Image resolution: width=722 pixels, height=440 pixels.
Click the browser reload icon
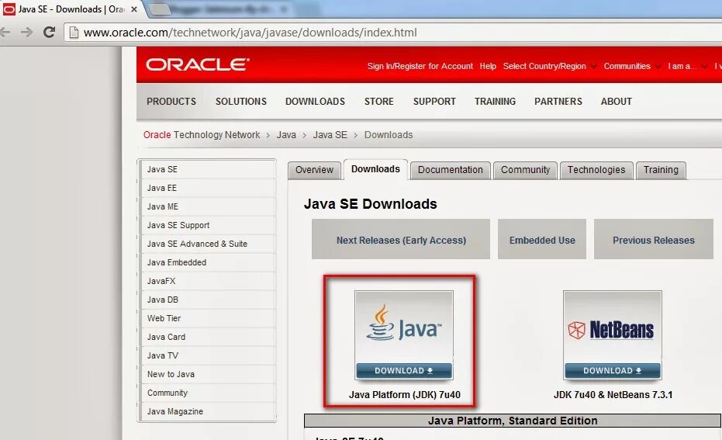coord(49,32)
